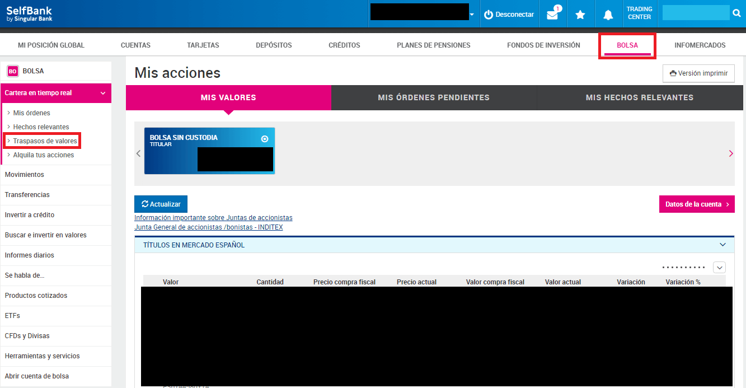Image resolution: width=746 pixels, height=388 pixels.
Task: Select the Bolsa sin custodia account radio
Action: [x=265, y=139]
